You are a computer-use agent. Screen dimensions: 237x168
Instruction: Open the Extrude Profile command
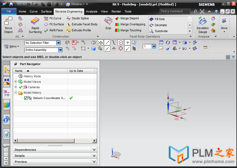[x=79, y=30]
